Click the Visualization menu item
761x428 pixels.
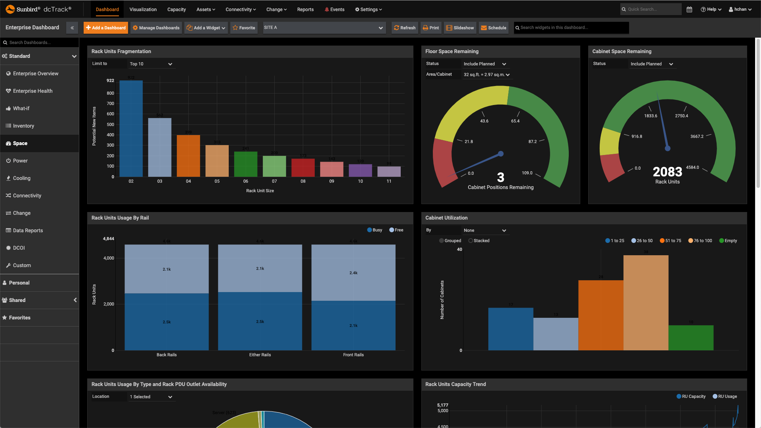point(143,9)
